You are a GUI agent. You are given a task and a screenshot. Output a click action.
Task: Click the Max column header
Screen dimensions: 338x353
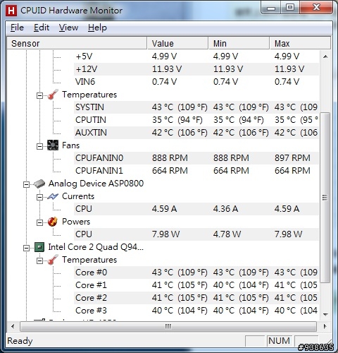point(300,43)
